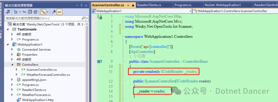This screenshot has height=102, width=278.
Task: Click Sync with Active Document arrows icon
Action: point(24,12)
